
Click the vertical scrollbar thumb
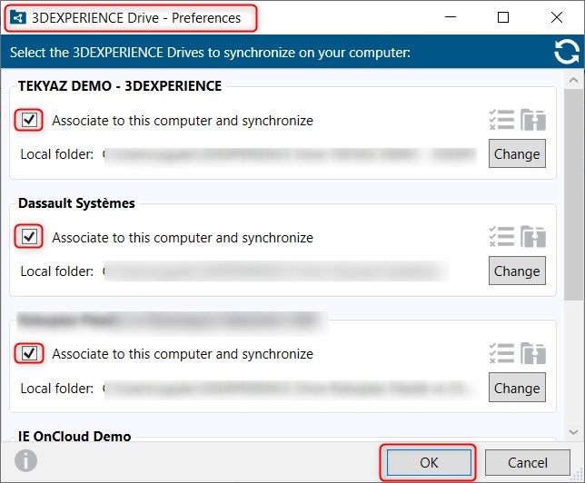(573, 194)
